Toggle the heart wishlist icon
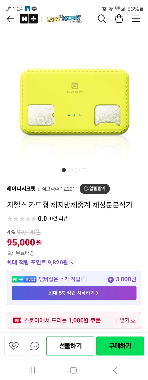 pos(13,346)
